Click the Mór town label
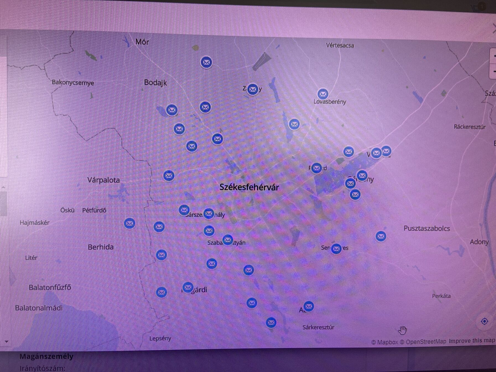 coord(142,42)
